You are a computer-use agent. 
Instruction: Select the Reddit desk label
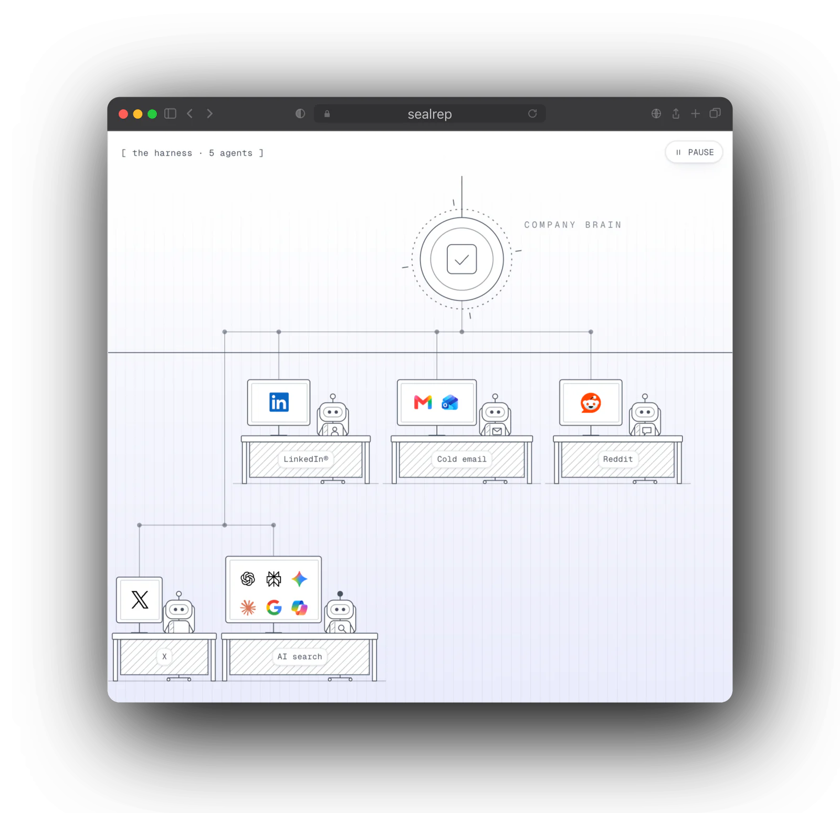click(618, 459)
